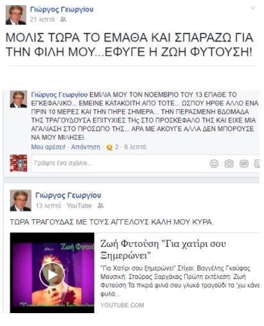Open the Για χατίρι σου Ξημερώνει link title
Screen dimensions: 264x326
tap(163, 249)
